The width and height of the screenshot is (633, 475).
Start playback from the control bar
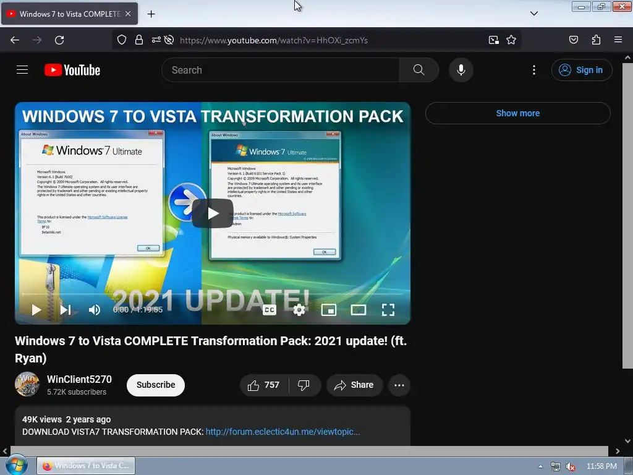point(36,310)
